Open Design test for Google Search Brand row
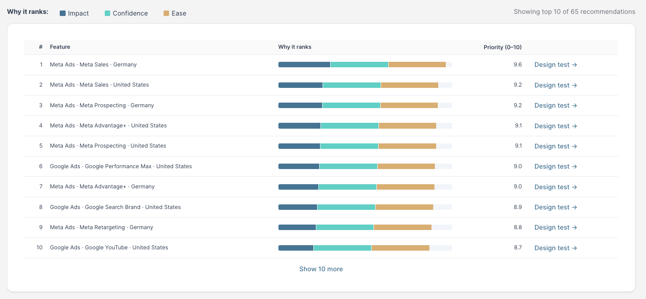This screenshot has width=646, height=299. 556,207
